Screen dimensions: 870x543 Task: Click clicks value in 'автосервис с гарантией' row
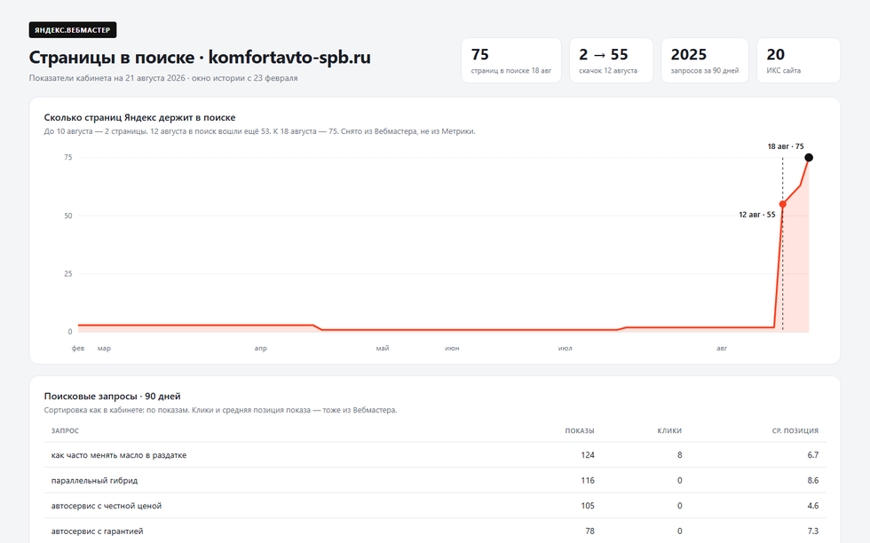[680, 531]
